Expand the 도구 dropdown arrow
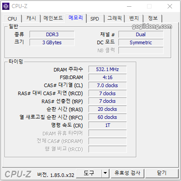 click(x=105, y=173)
